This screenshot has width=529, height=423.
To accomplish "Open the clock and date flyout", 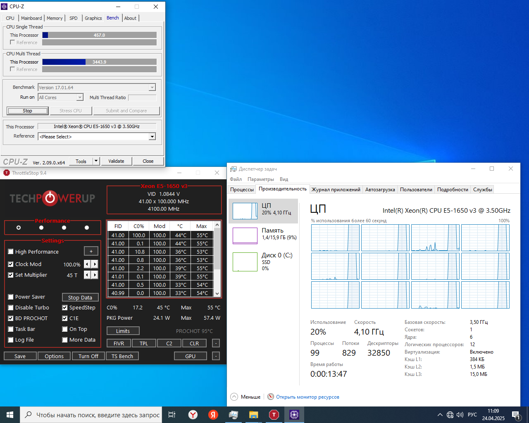I will tap(493, 415).
